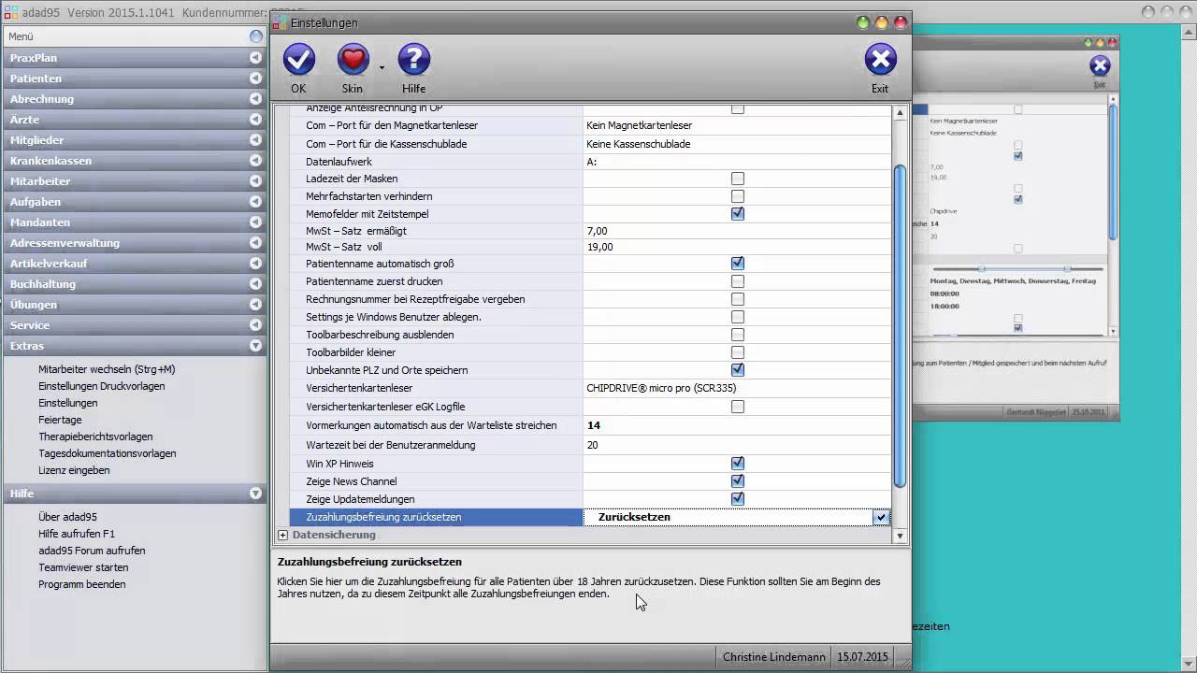Click the arrow icon beside Buchhaltung
The height and width of the screenshot is (673, 1197).
tap(255, 284)
